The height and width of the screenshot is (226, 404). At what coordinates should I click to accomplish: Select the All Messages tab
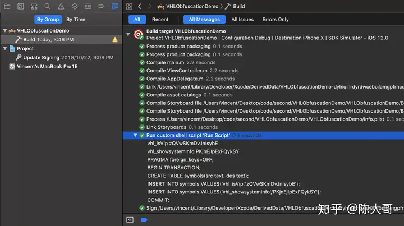click(x=204, y=19)
